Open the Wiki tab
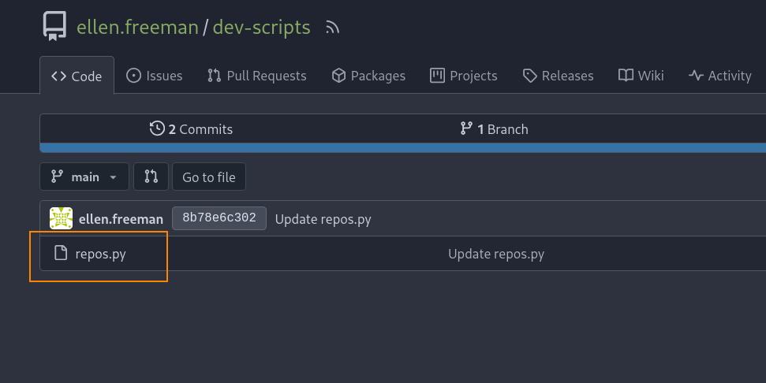The width and height of the screenshot is (766, 383). (641, 76)
